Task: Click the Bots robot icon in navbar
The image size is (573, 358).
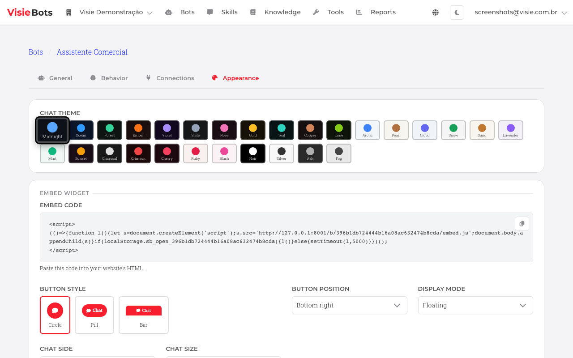Action: tap(168, 12)
